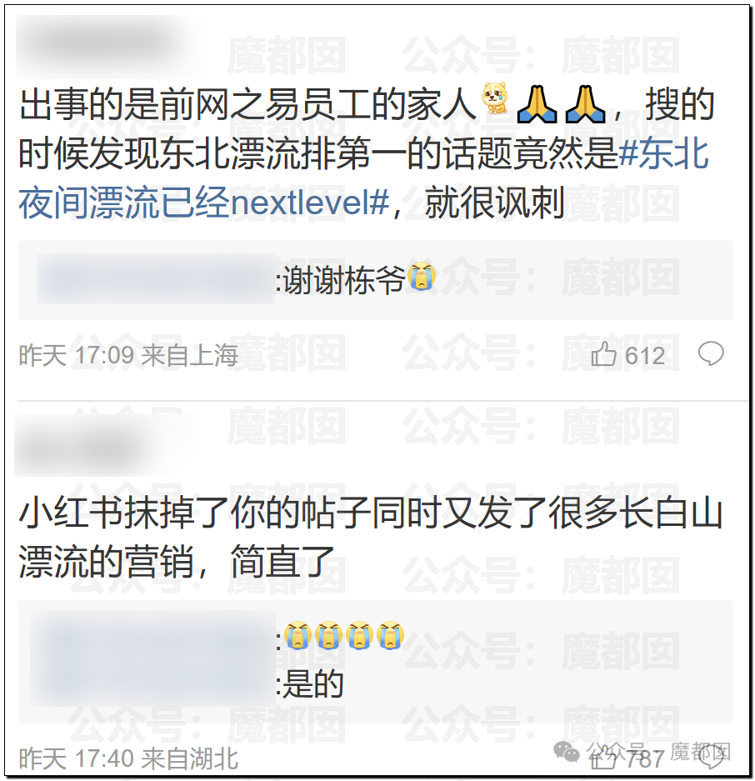Click the WeChat logo in the watermark
The height and width of the screenshot is (781, 755).
(567, 751)
